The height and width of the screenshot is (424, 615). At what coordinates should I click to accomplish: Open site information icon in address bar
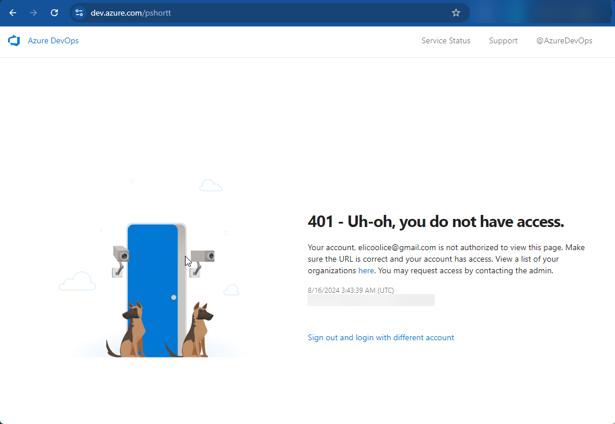pos(79,13)
